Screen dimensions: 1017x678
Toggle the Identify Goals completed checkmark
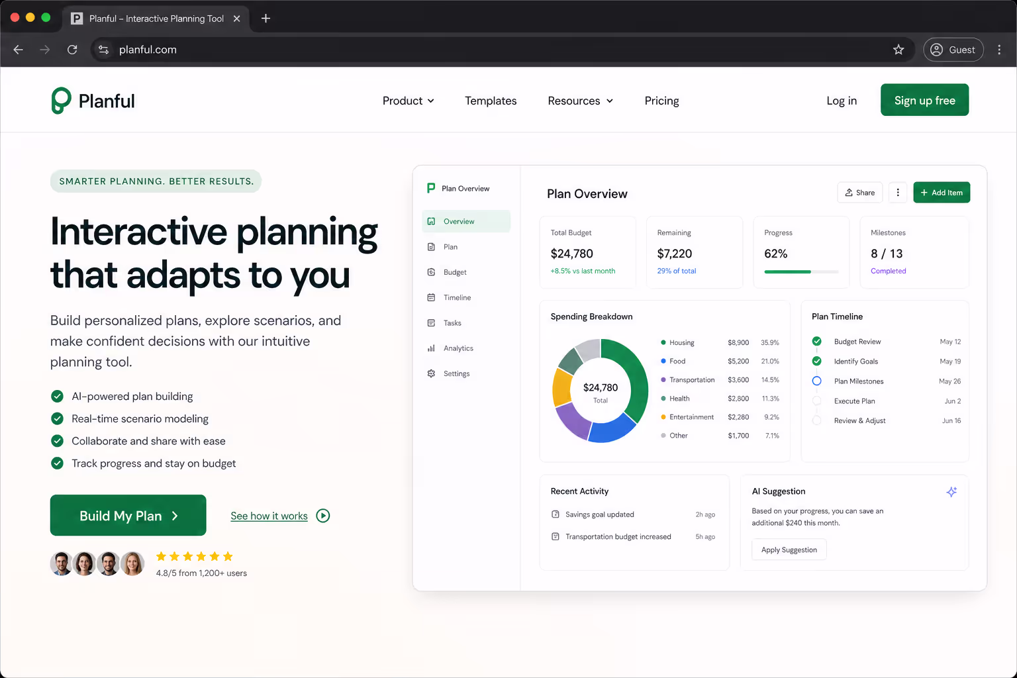(x=817, y=362)
